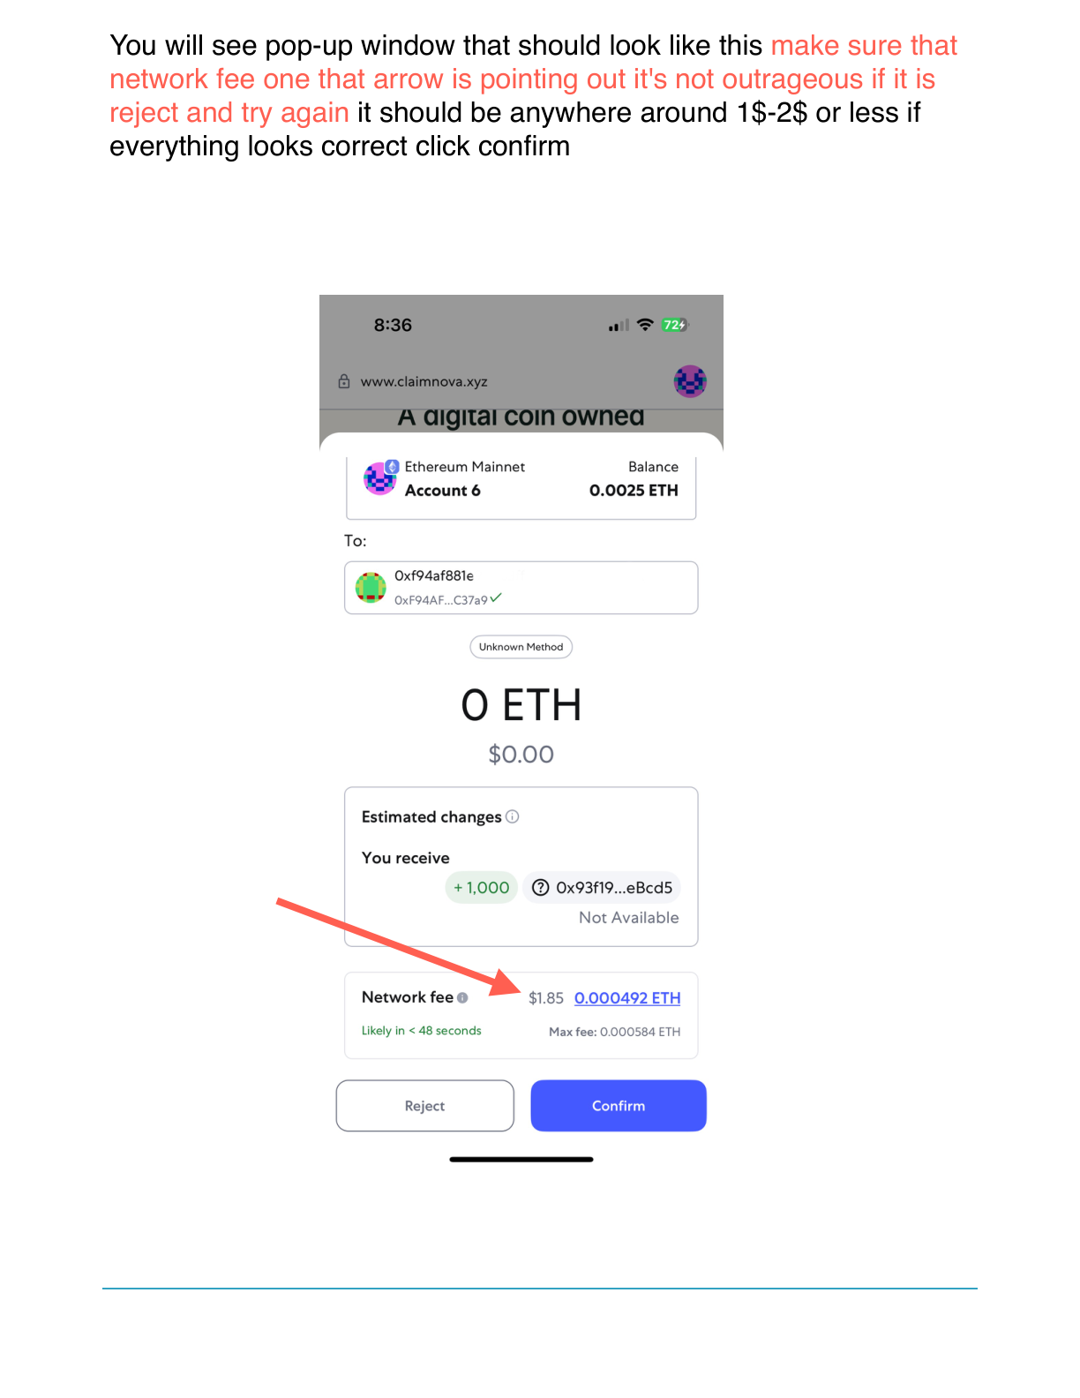Image resolution: width=1080 pixels, height=1398 pixels.
Task: Select the 0x93f19...eBcd5 token address pill
Action: (604, 887)
